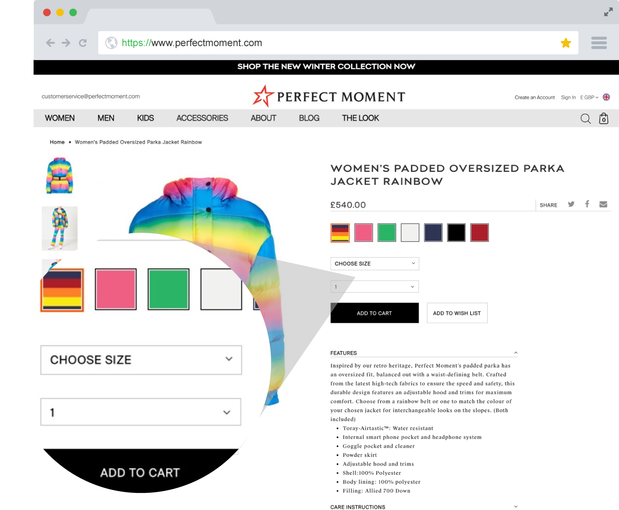View the first jacket thumbnail

[59, 176]
